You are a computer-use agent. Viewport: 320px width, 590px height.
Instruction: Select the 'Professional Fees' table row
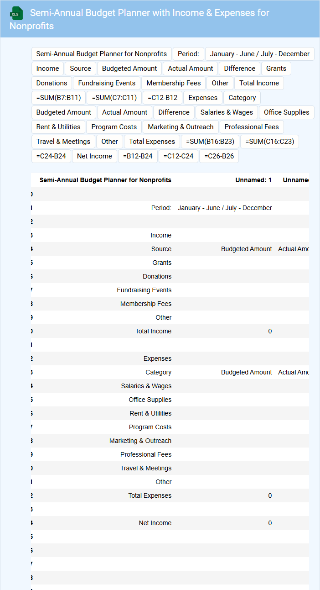pos(170,454)
